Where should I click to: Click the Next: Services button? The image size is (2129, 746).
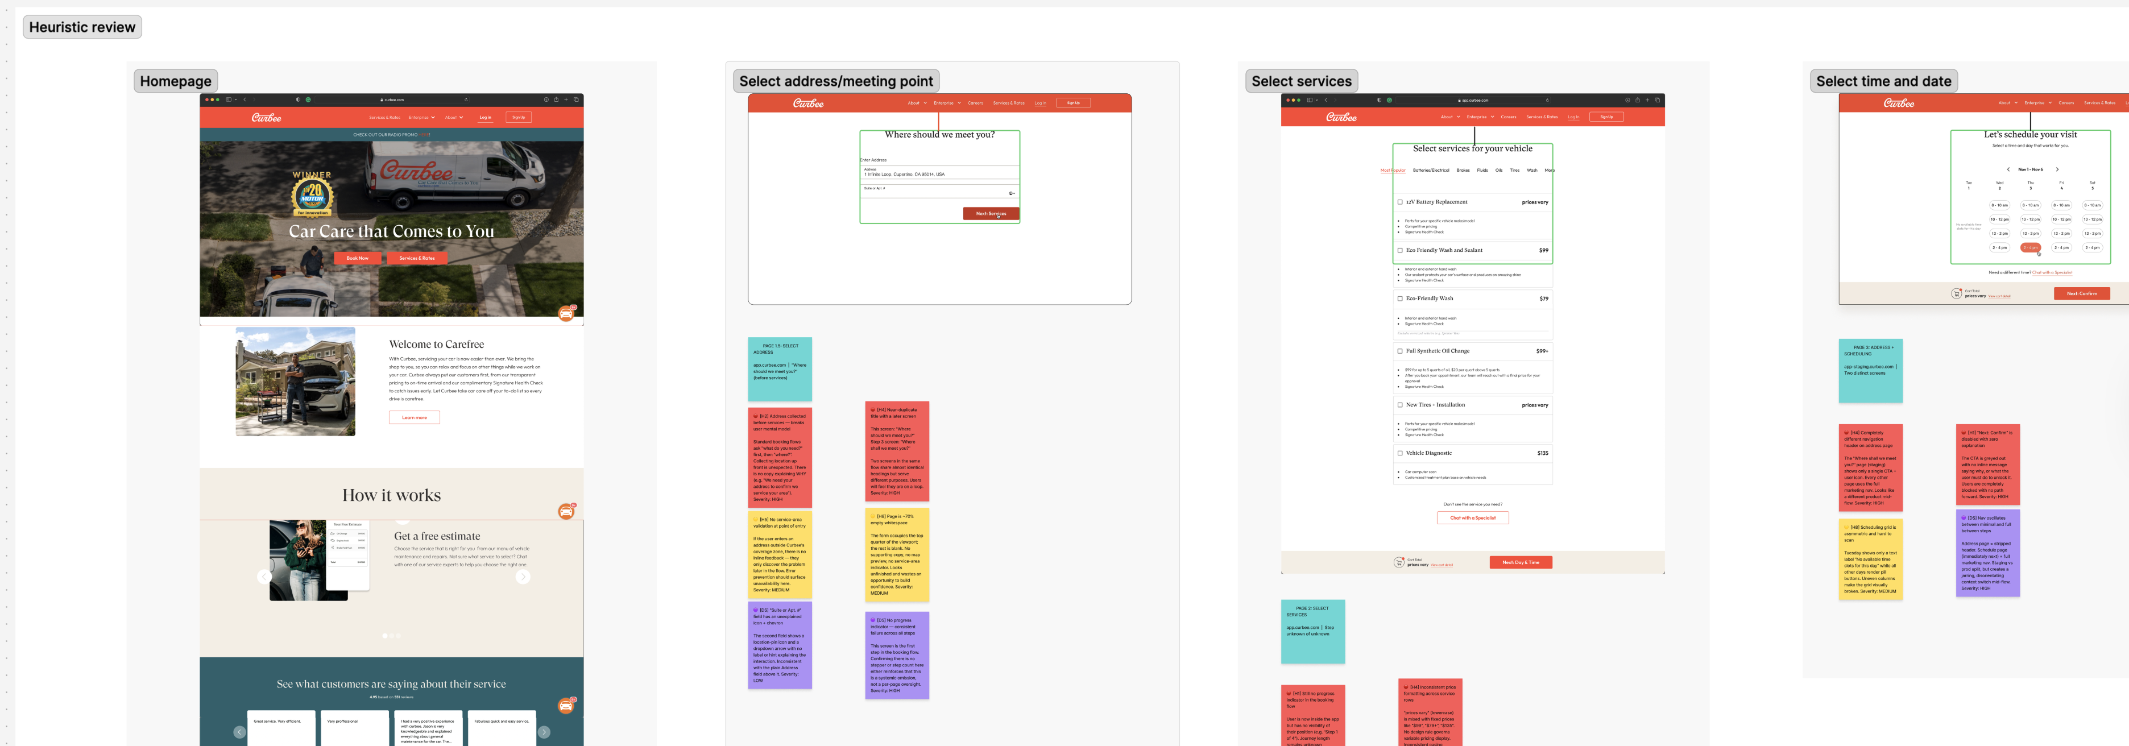[991, 213]
